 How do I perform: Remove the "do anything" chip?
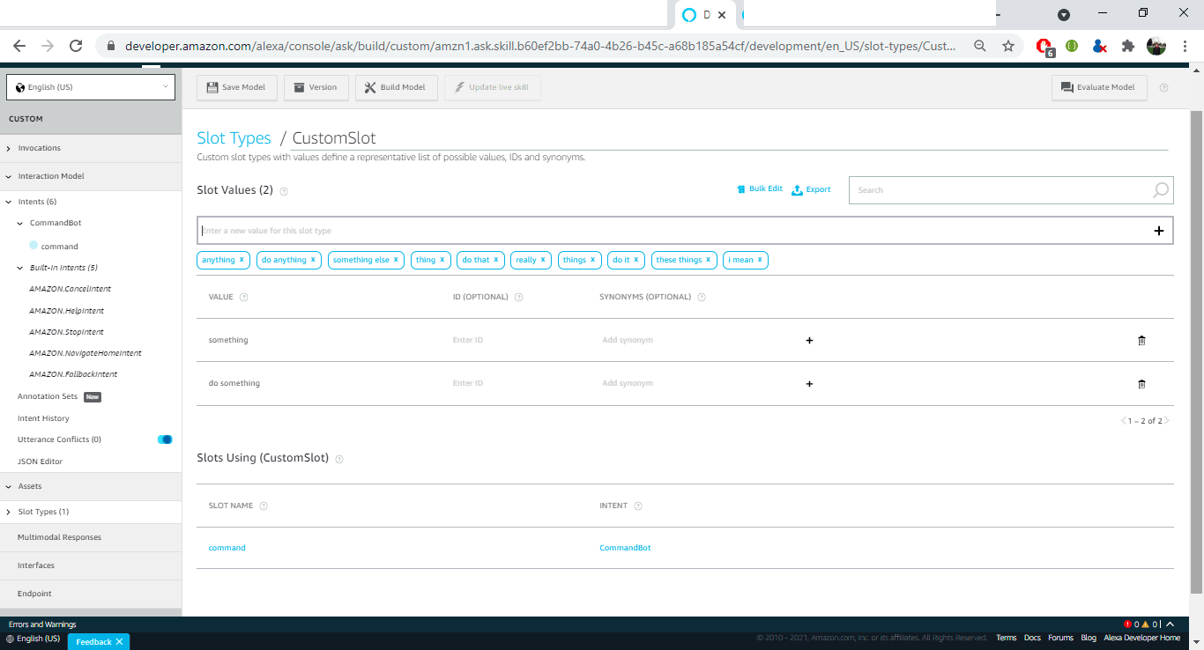(x=313, y=260)
